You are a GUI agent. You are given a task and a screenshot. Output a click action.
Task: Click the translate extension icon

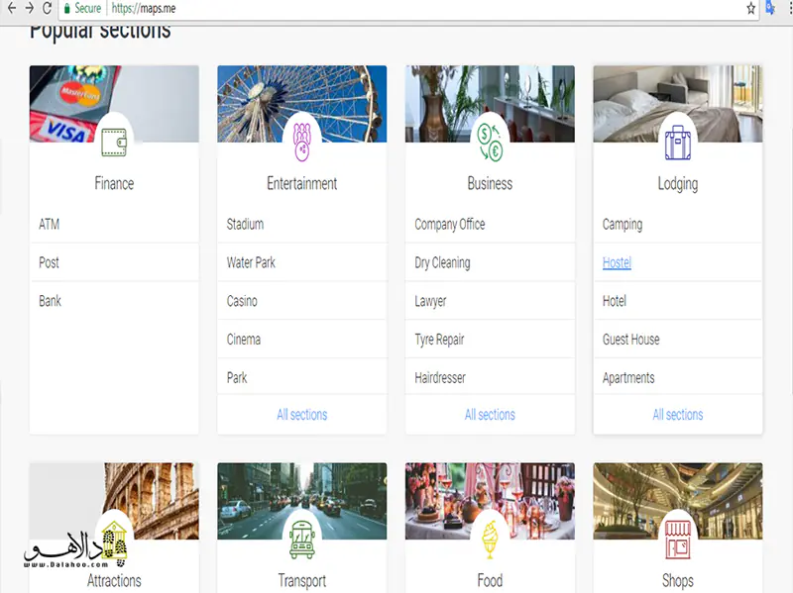(770, 8)
